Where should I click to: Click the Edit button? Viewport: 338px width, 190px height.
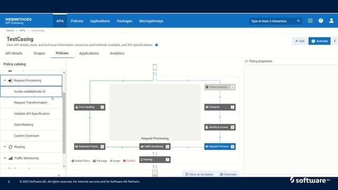[299, 41]
